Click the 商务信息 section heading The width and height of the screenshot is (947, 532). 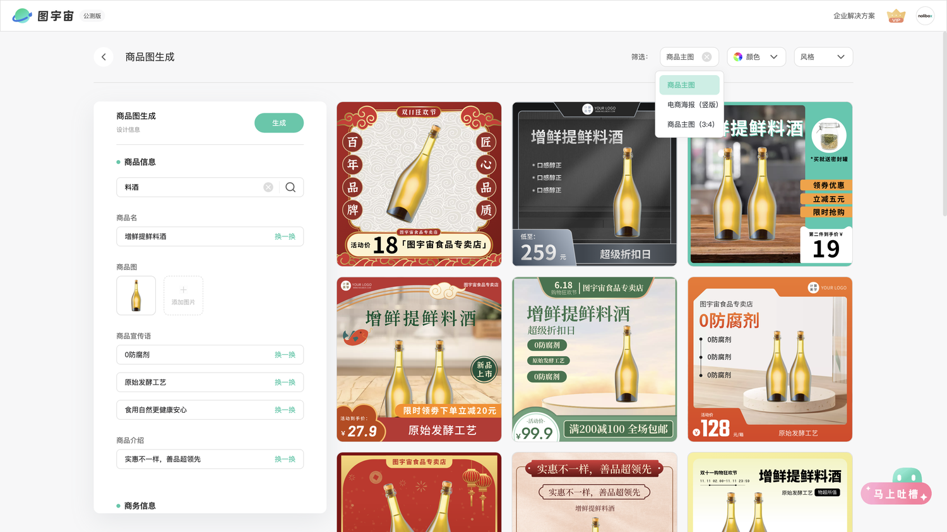(x=140, y=506)
